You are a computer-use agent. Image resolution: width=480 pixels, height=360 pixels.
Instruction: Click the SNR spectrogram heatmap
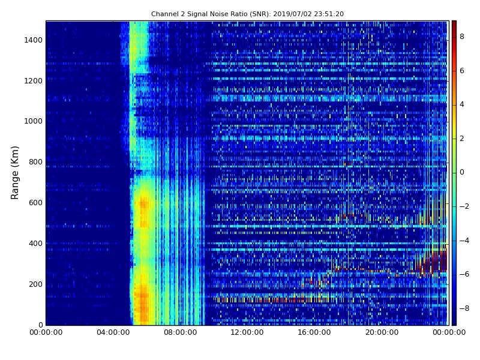pos(247,173)
